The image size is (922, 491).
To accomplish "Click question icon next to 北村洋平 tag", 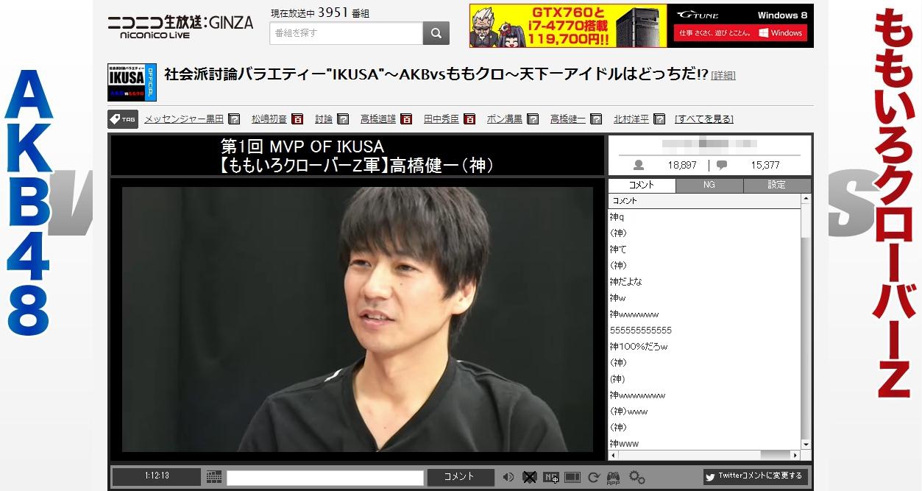I will [x=659, y=119].
